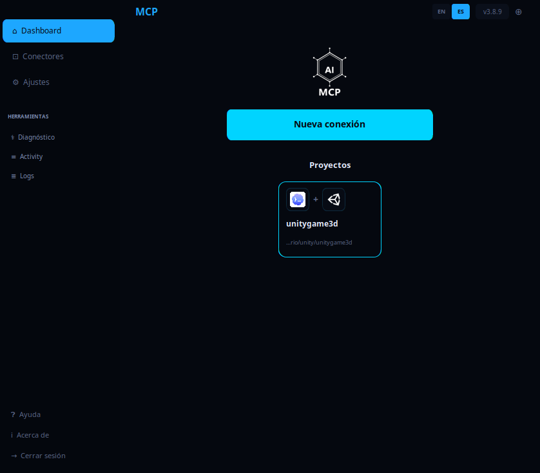Open the Dashboard page in sidebar
The height and width of the screenshot is (473, 540).
click(x=59, y=31)
